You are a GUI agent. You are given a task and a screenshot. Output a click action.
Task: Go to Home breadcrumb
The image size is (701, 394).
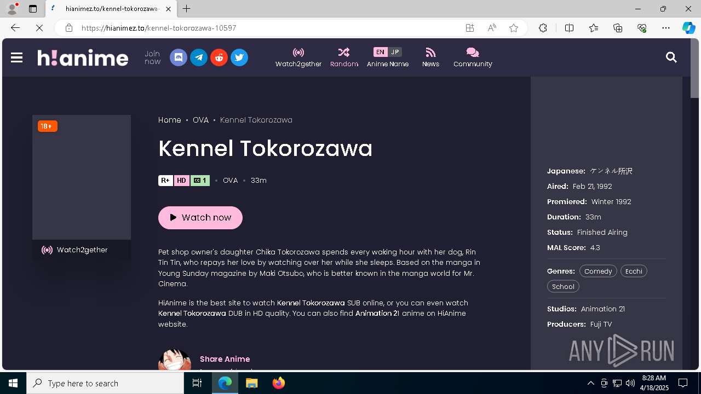[x=170, y=120]
